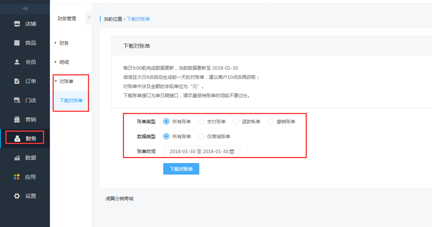Click the 数据 bar chart icon
This screenshot has height=227, width=432.
click(17, 158)
